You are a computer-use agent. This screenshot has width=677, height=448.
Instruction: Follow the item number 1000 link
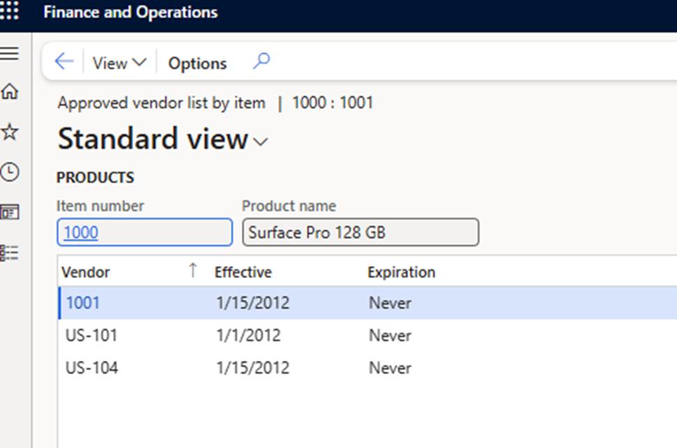coord(81,233)
